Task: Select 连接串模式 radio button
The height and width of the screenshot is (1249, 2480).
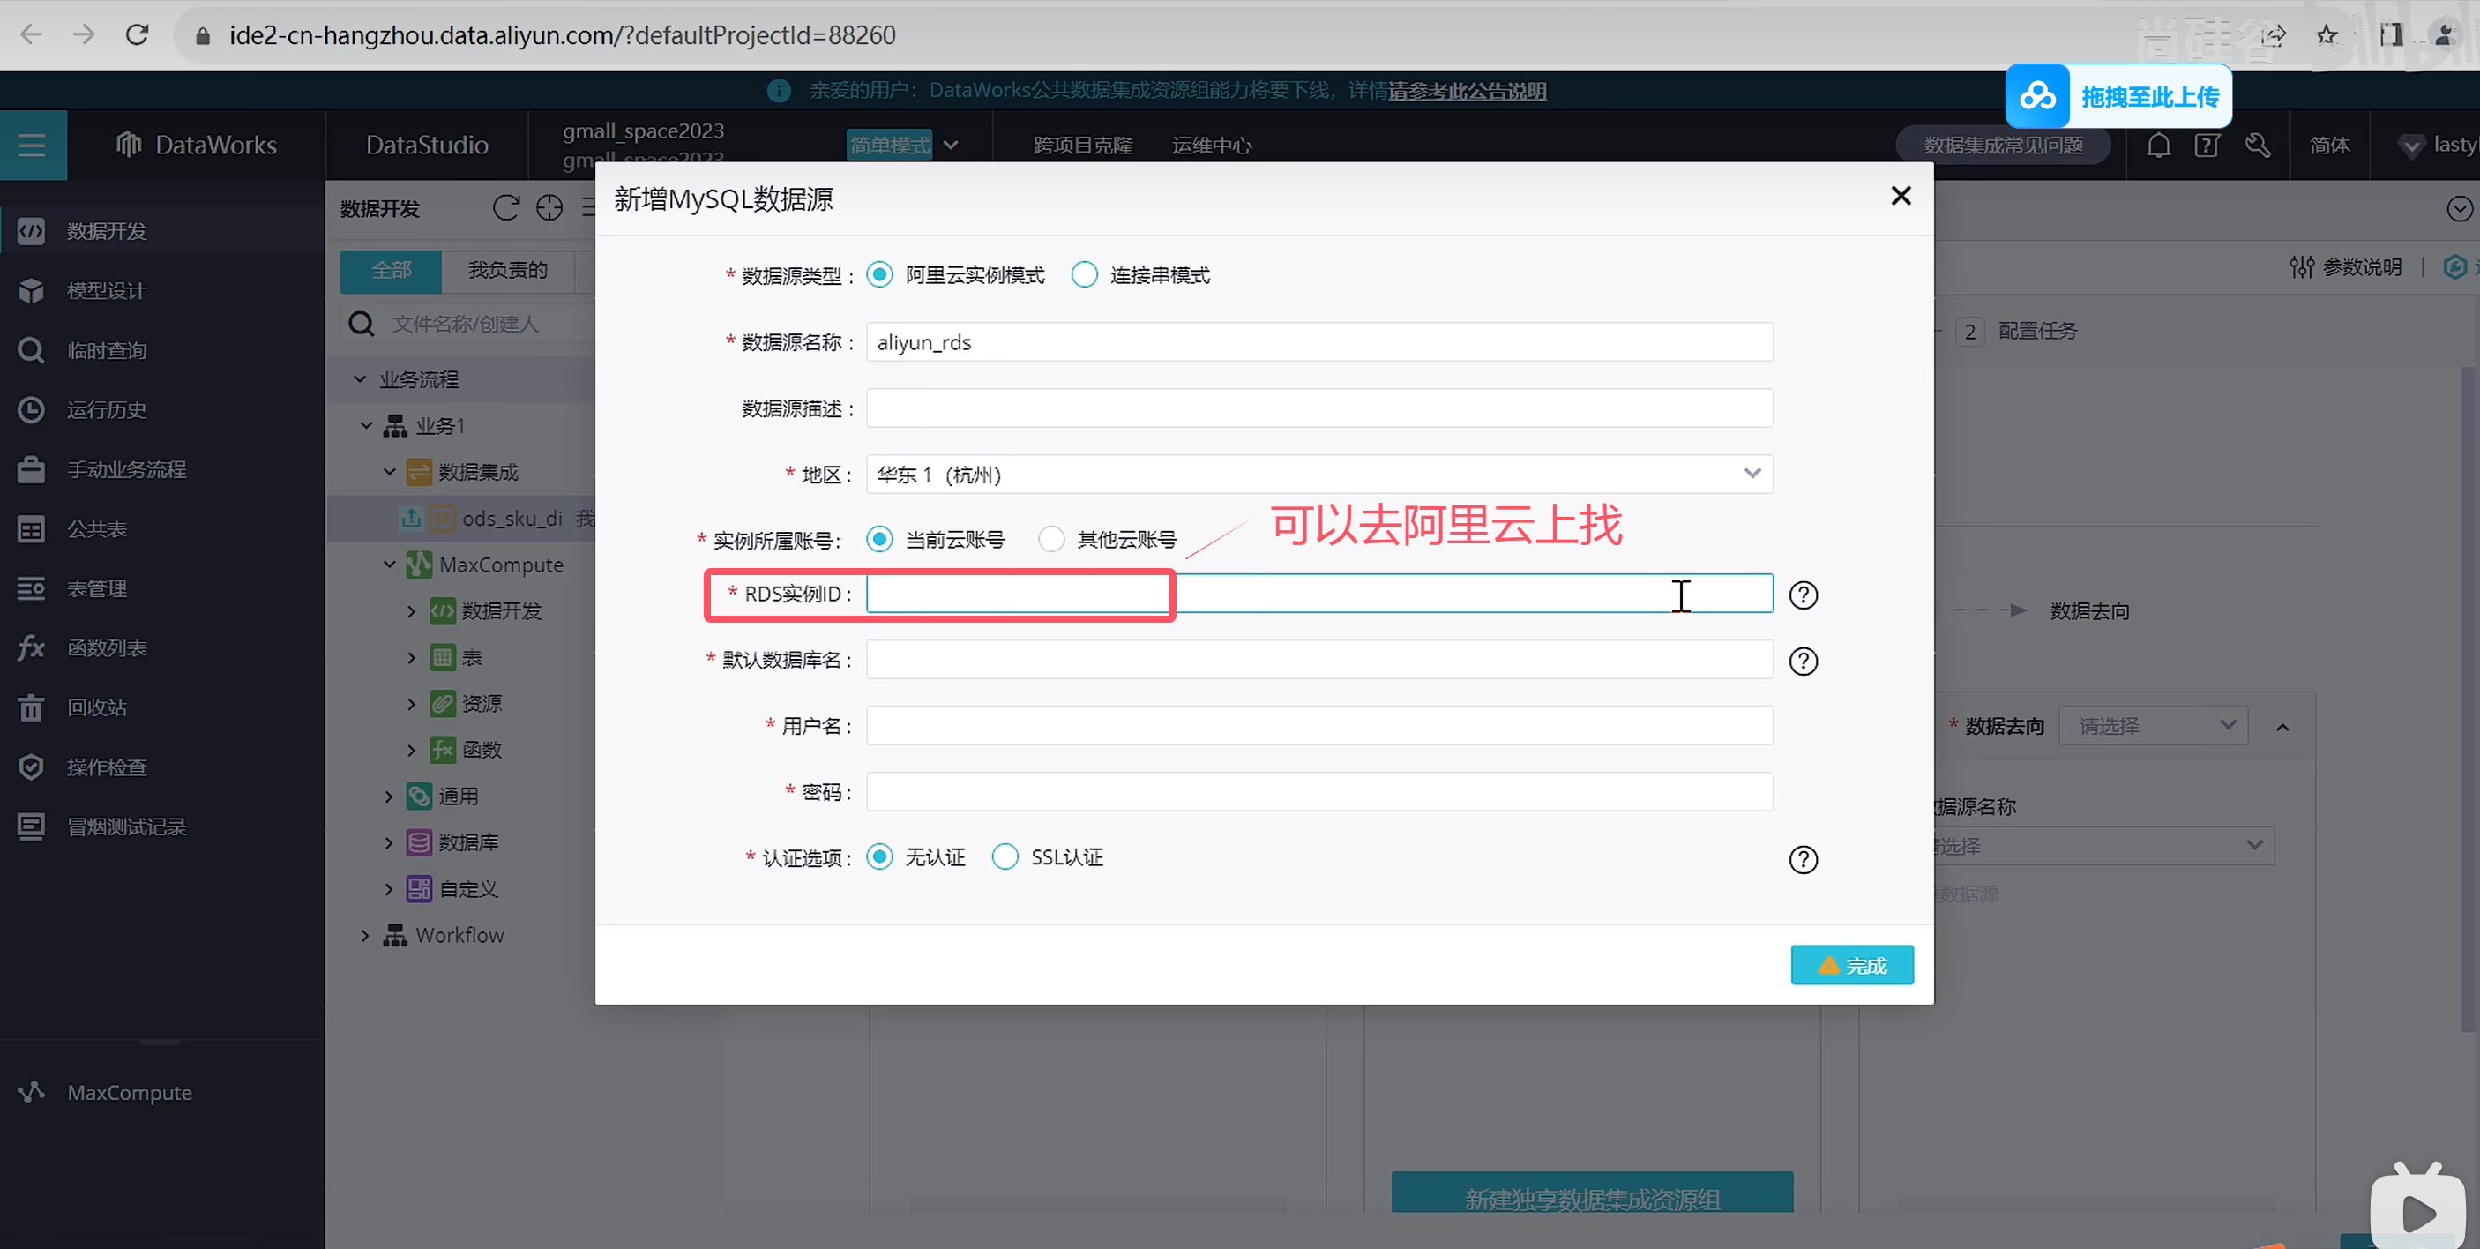Action: pos(1084,275)
